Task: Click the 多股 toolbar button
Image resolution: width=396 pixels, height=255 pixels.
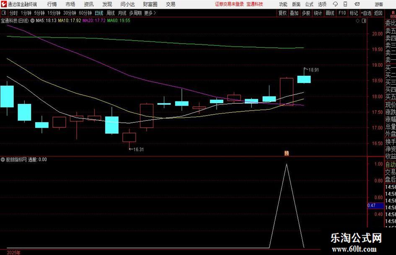Action: (x=306, y=13)
